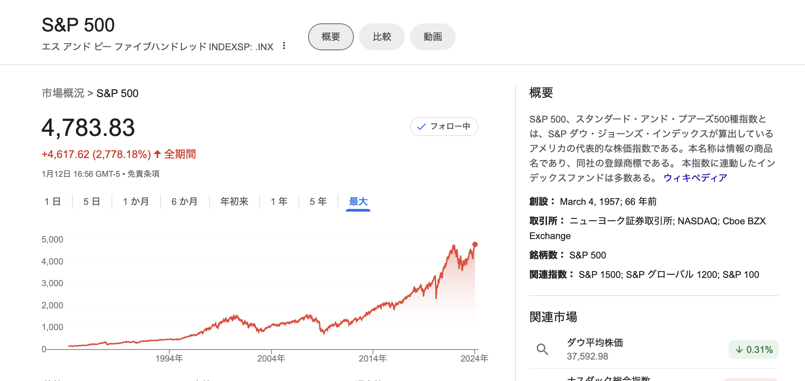
Task: Select the 5 日 time range
Action: (91, 202)
